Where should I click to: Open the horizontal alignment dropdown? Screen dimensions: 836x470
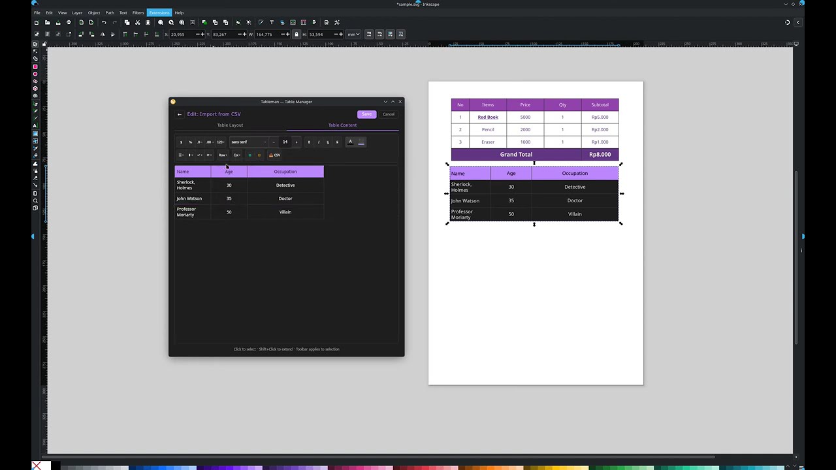pyautogui.click(x=181, y=155)
